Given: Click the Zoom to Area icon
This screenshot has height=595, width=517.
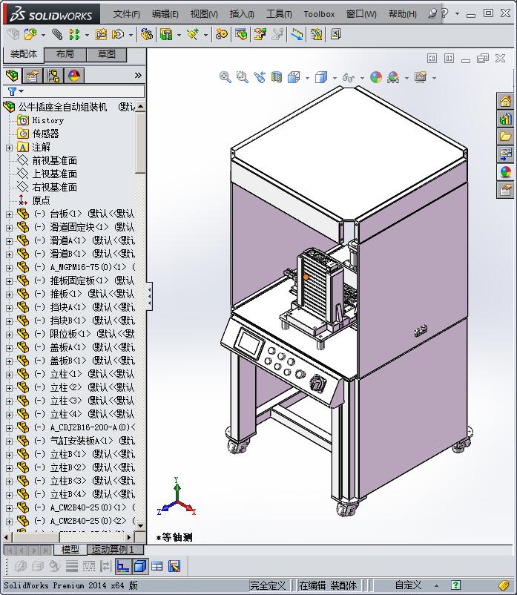Looking at the screenshot, I should tap(242, 77).
